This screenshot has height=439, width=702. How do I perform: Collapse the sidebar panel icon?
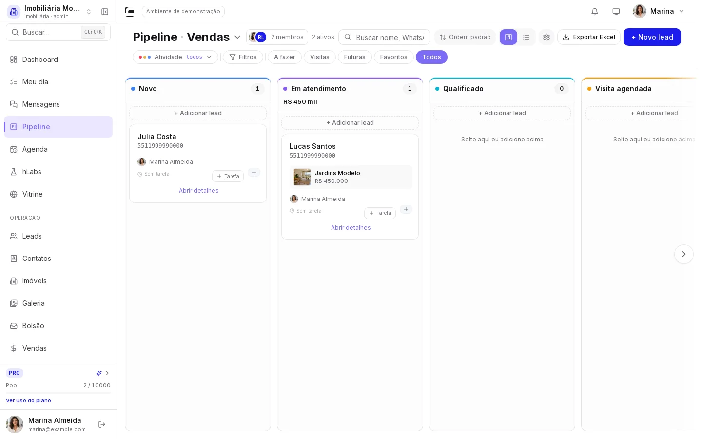[105, 12]
